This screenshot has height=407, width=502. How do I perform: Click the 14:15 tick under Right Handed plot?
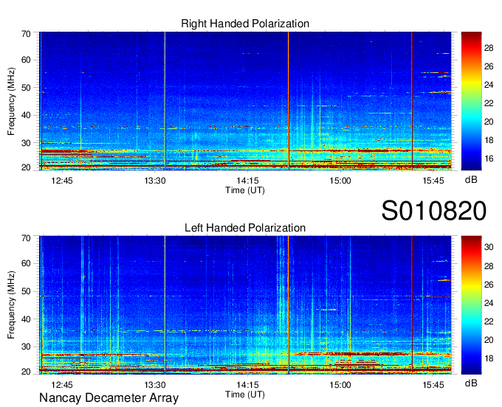pos(247,181)
